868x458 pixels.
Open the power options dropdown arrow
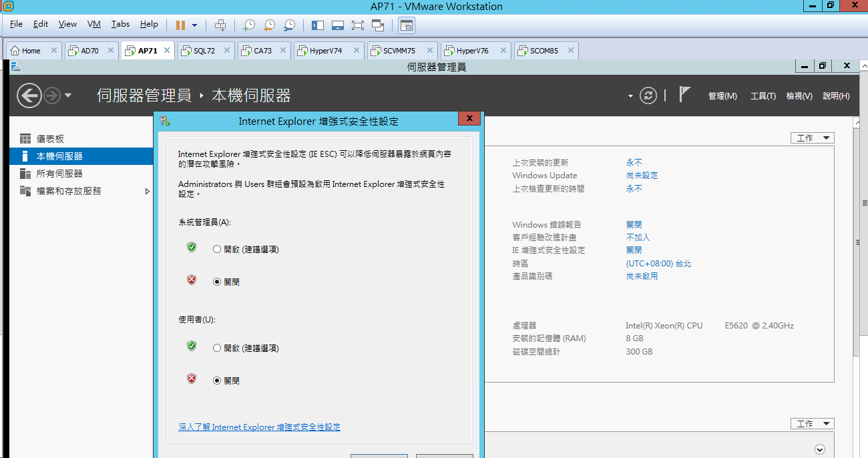pos(195,25)
